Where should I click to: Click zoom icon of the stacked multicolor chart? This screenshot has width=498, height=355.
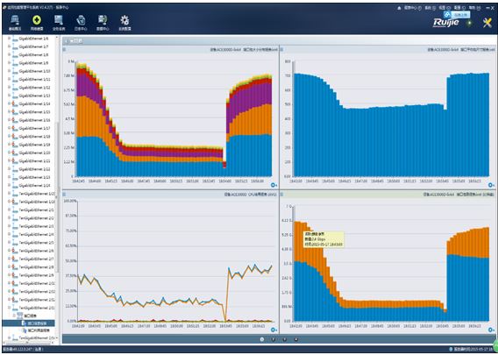click(274, 185)
